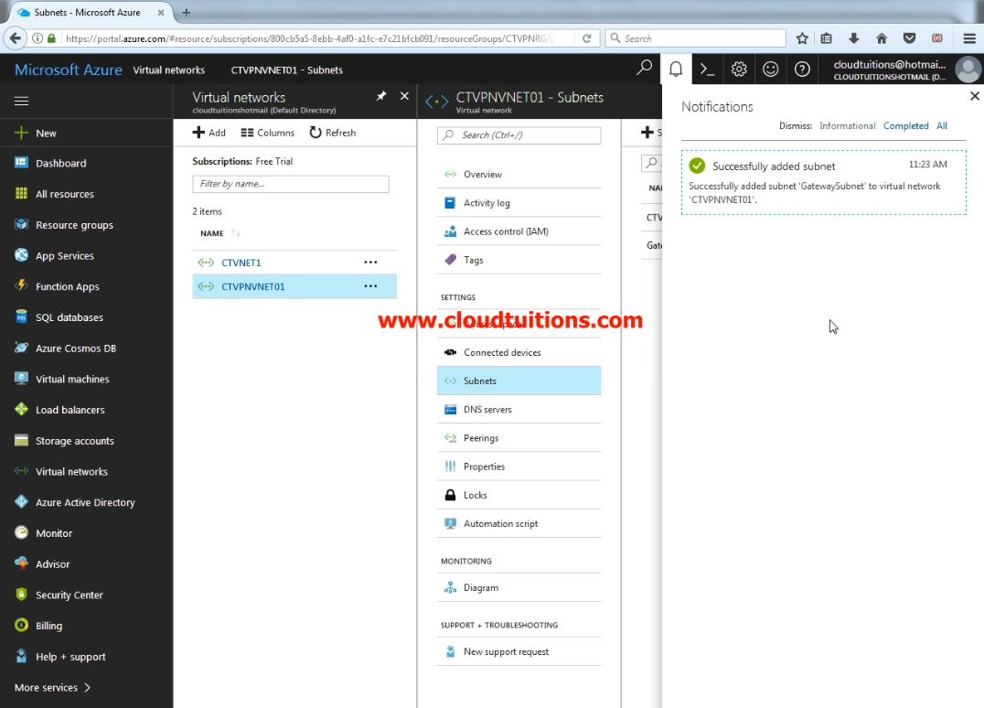Select the CTVPNVNET01 virtual network
The width and height of the screenshot is (984, 708).
click(x=253, y=286)
